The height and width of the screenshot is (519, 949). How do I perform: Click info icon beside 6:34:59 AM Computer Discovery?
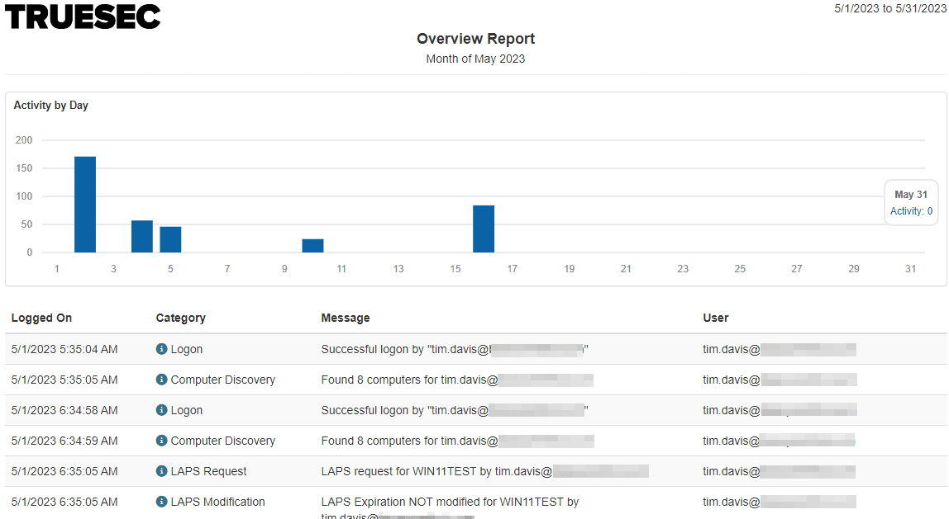point(161,441)
